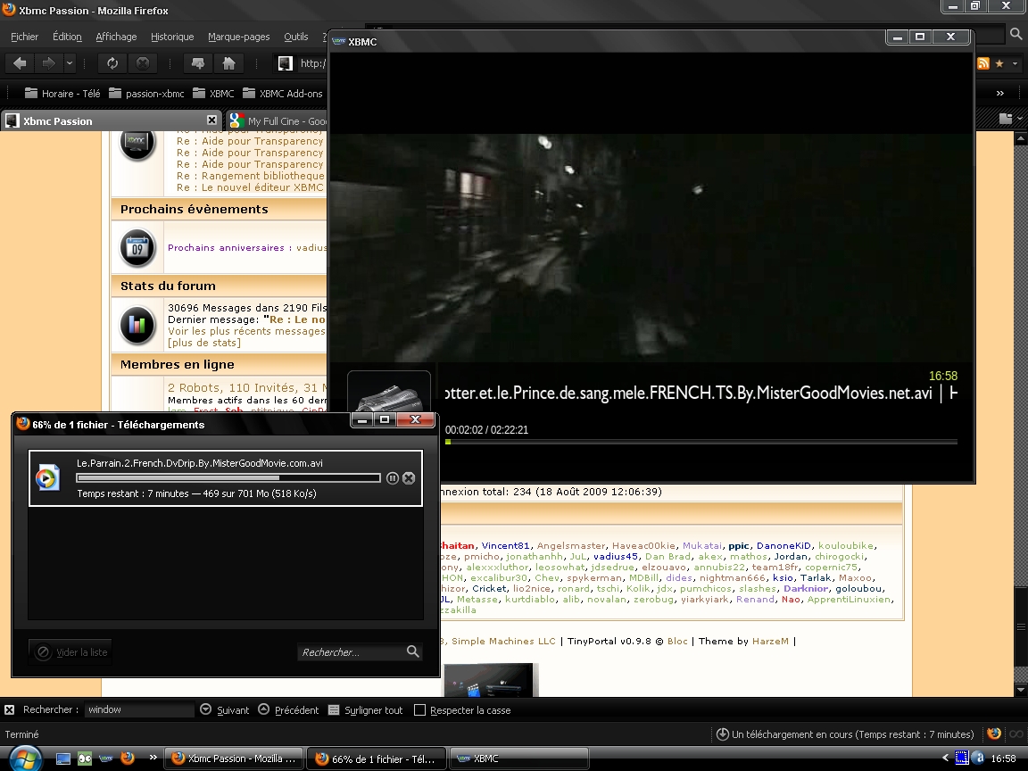Click the site icon in URL bar

[286, 63]
